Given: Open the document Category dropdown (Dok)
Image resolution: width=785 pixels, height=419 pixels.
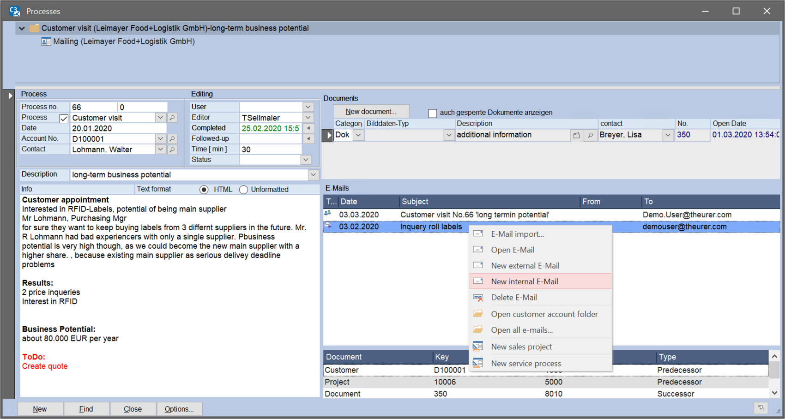Looking at the screenshot, I should click(x=358, y=135).
